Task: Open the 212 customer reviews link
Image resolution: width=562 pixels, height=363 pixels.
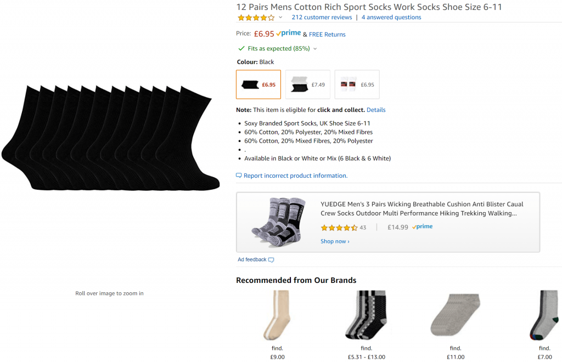Action: [x=322, y=17]
